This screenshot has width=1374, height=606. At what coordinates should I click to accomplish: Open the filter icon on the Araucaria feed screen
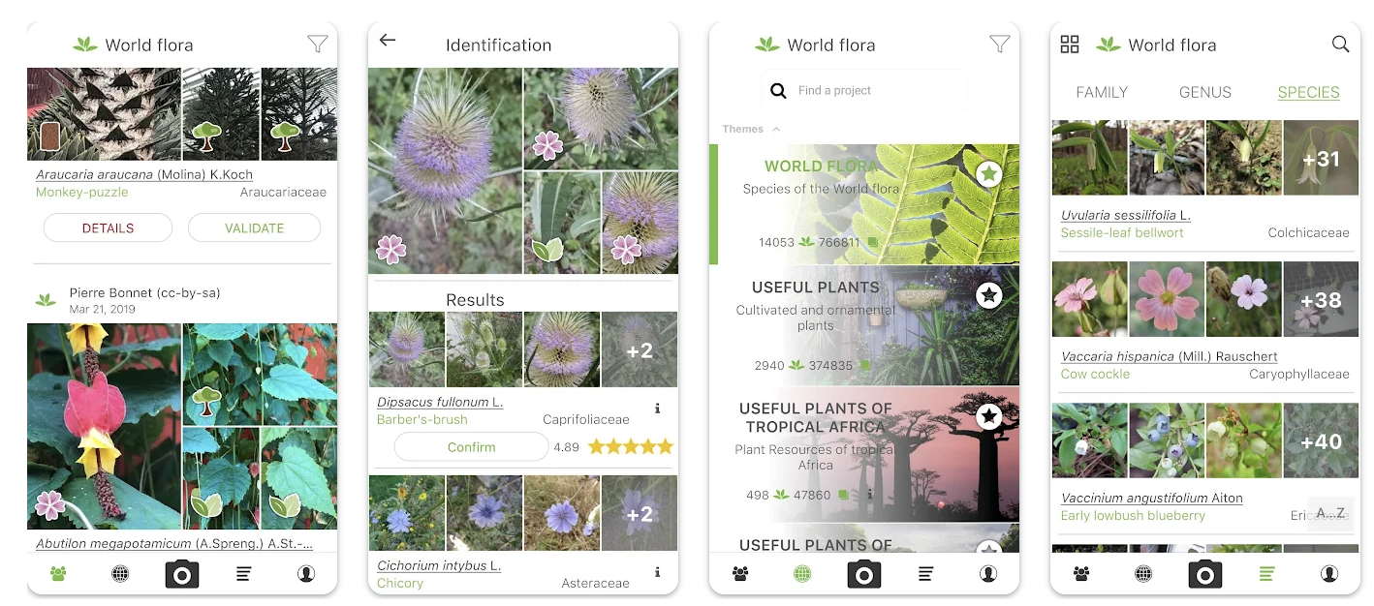317,44
